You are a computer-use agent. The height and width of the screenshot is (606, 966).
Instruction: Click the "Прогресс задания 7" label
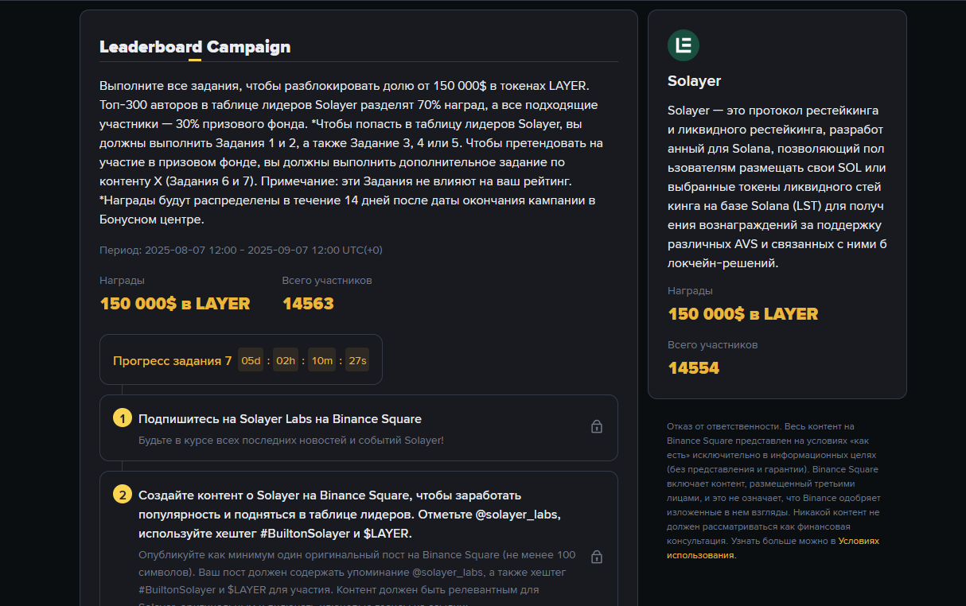(x=173, y=361)
